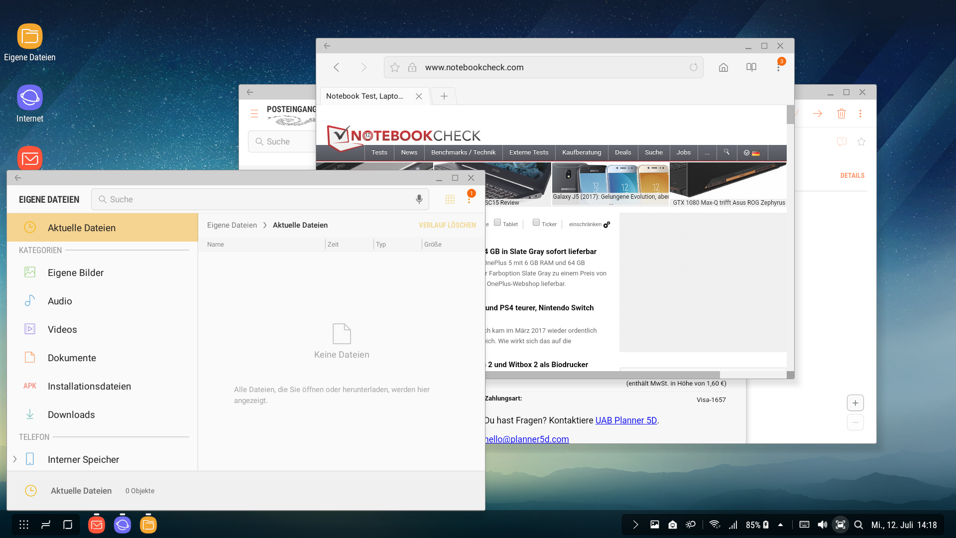956x538 pixels.
Task: Switch file view with the grid icon
Action: pyautogui.click(x=450, y=199)
